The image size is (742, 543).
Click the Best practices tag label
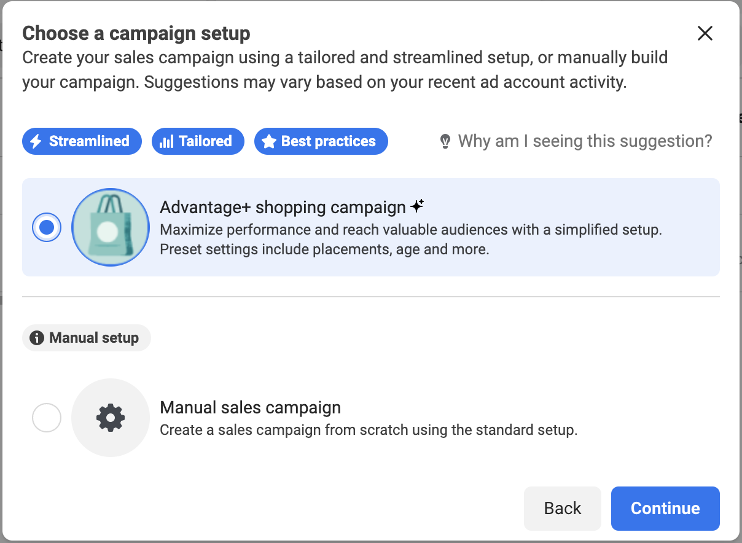[328, 141]
